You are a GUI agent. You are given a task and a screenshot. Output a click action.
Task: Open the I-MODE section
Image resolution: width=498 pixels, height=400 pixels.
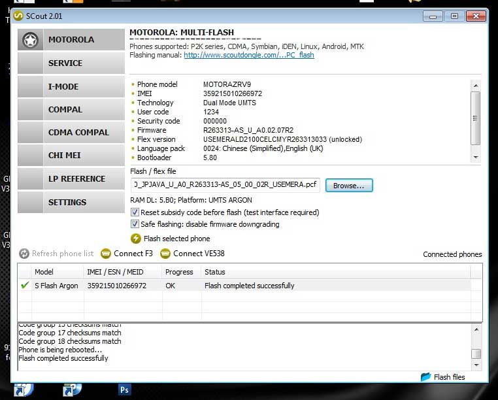pyautogui.click(x=71, y=86)
